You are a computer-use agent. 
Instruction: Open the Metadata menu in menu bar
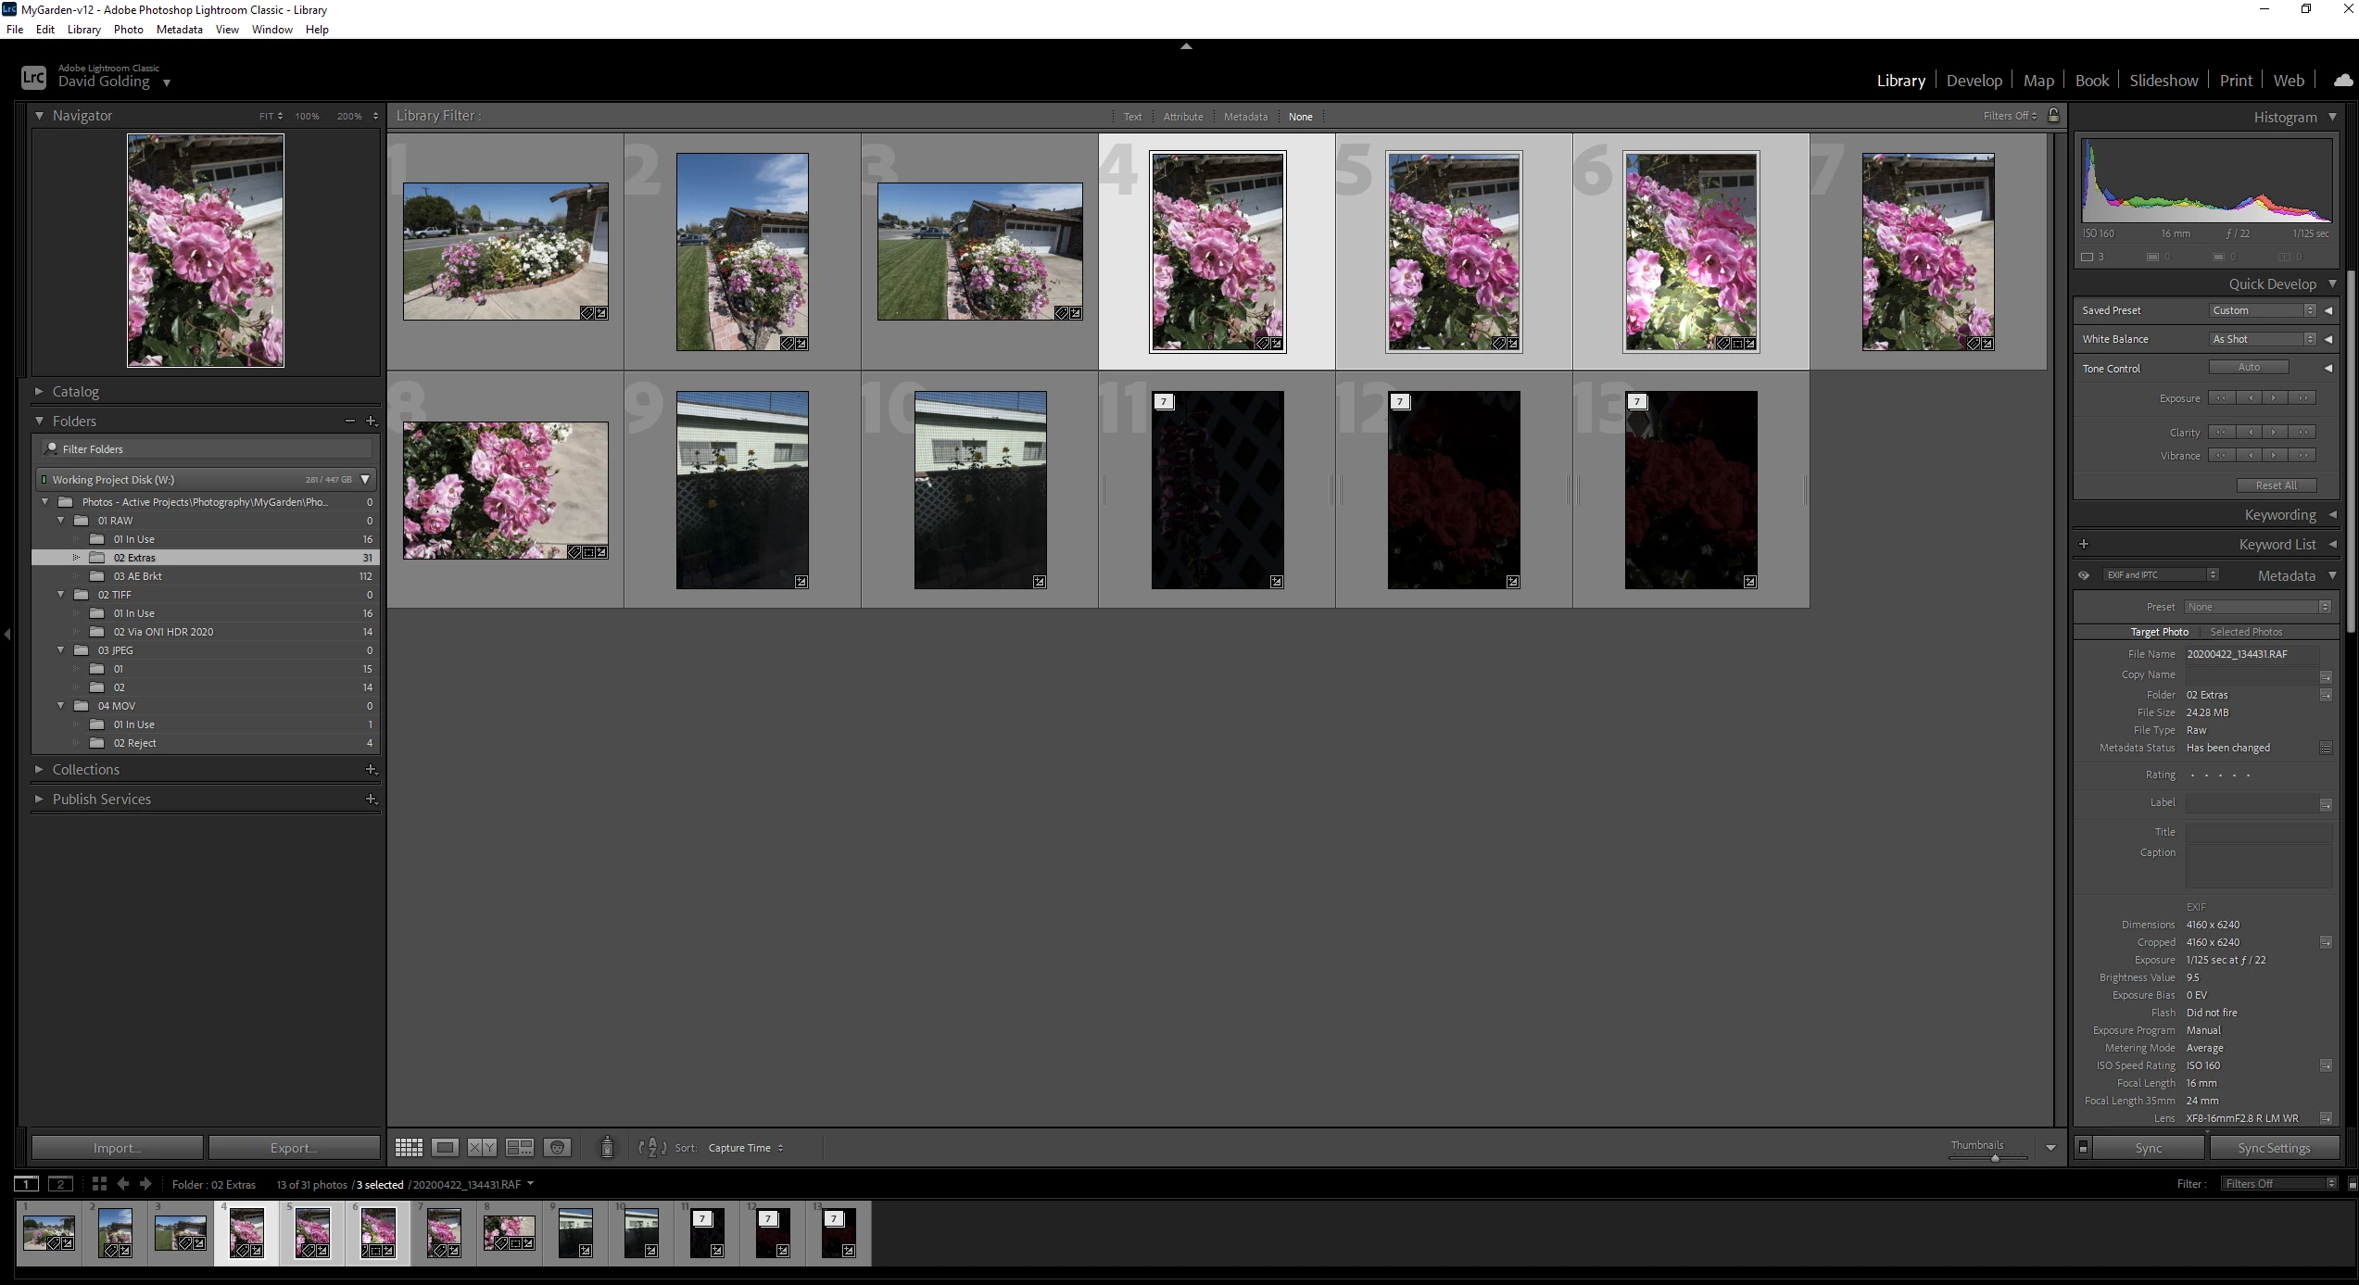click(x=179, y=30)
